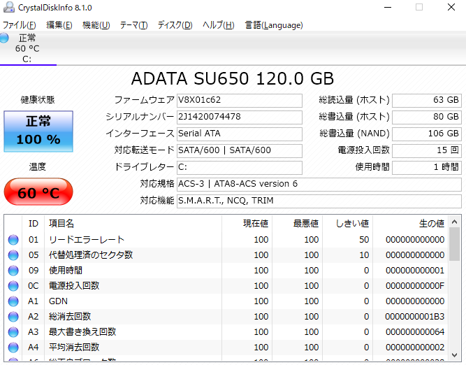Click the 対応規格 field ACS-3 | ATA8-ACS version 6

pos(319,185)
